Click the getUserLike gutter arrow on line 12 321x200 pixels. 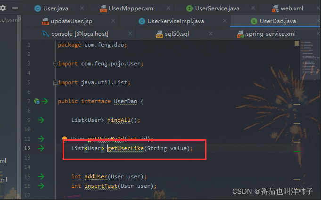click(x=41, y=148)
